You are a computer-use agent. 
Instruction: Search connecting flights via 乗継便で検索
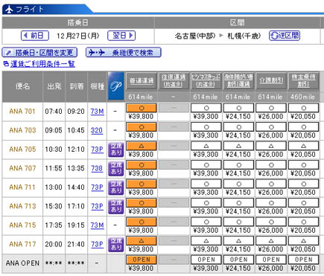click(x=124, y=53)
